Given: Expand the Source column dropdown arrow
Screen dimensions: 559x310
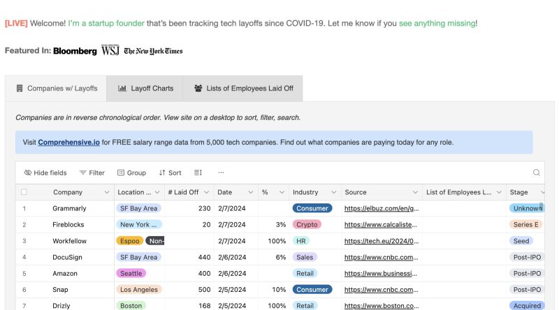Looking at the screenshot, I should tap(415, 192).
